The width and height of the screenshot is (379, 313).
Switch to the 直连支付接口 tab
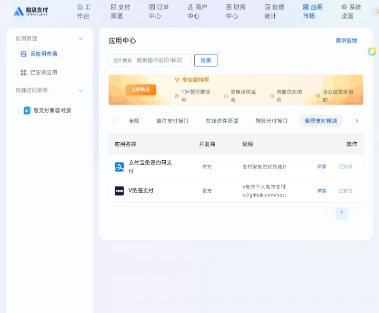coord(172,121)
